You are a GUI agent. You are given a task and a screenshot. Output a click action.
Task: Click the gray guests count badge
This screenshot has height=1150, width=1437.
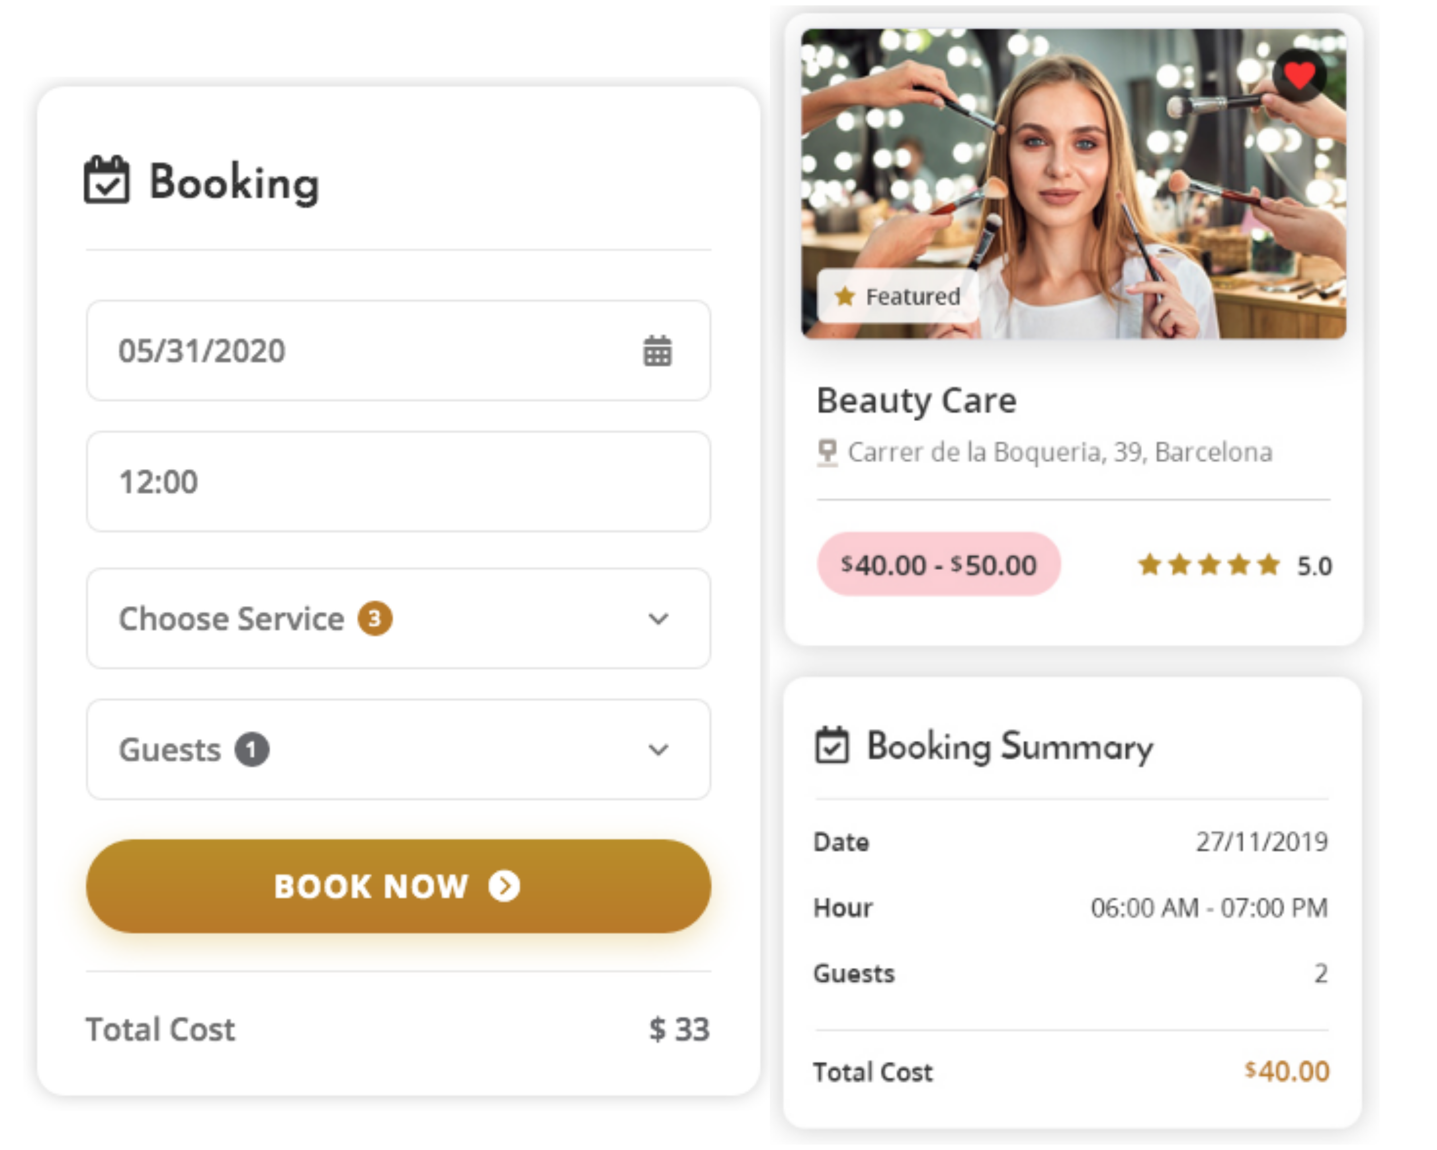pos(251,749)
